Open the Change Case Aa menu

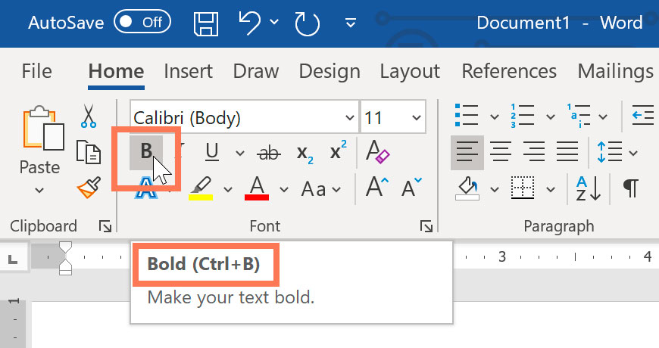tap(320, 189)
